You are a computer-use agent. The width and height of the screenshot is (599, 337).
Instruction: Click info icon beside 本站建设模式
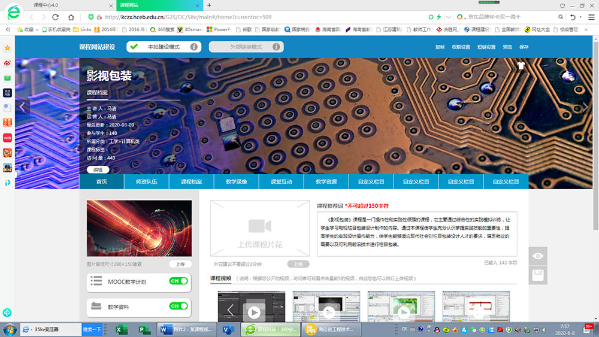click(193, 47)
